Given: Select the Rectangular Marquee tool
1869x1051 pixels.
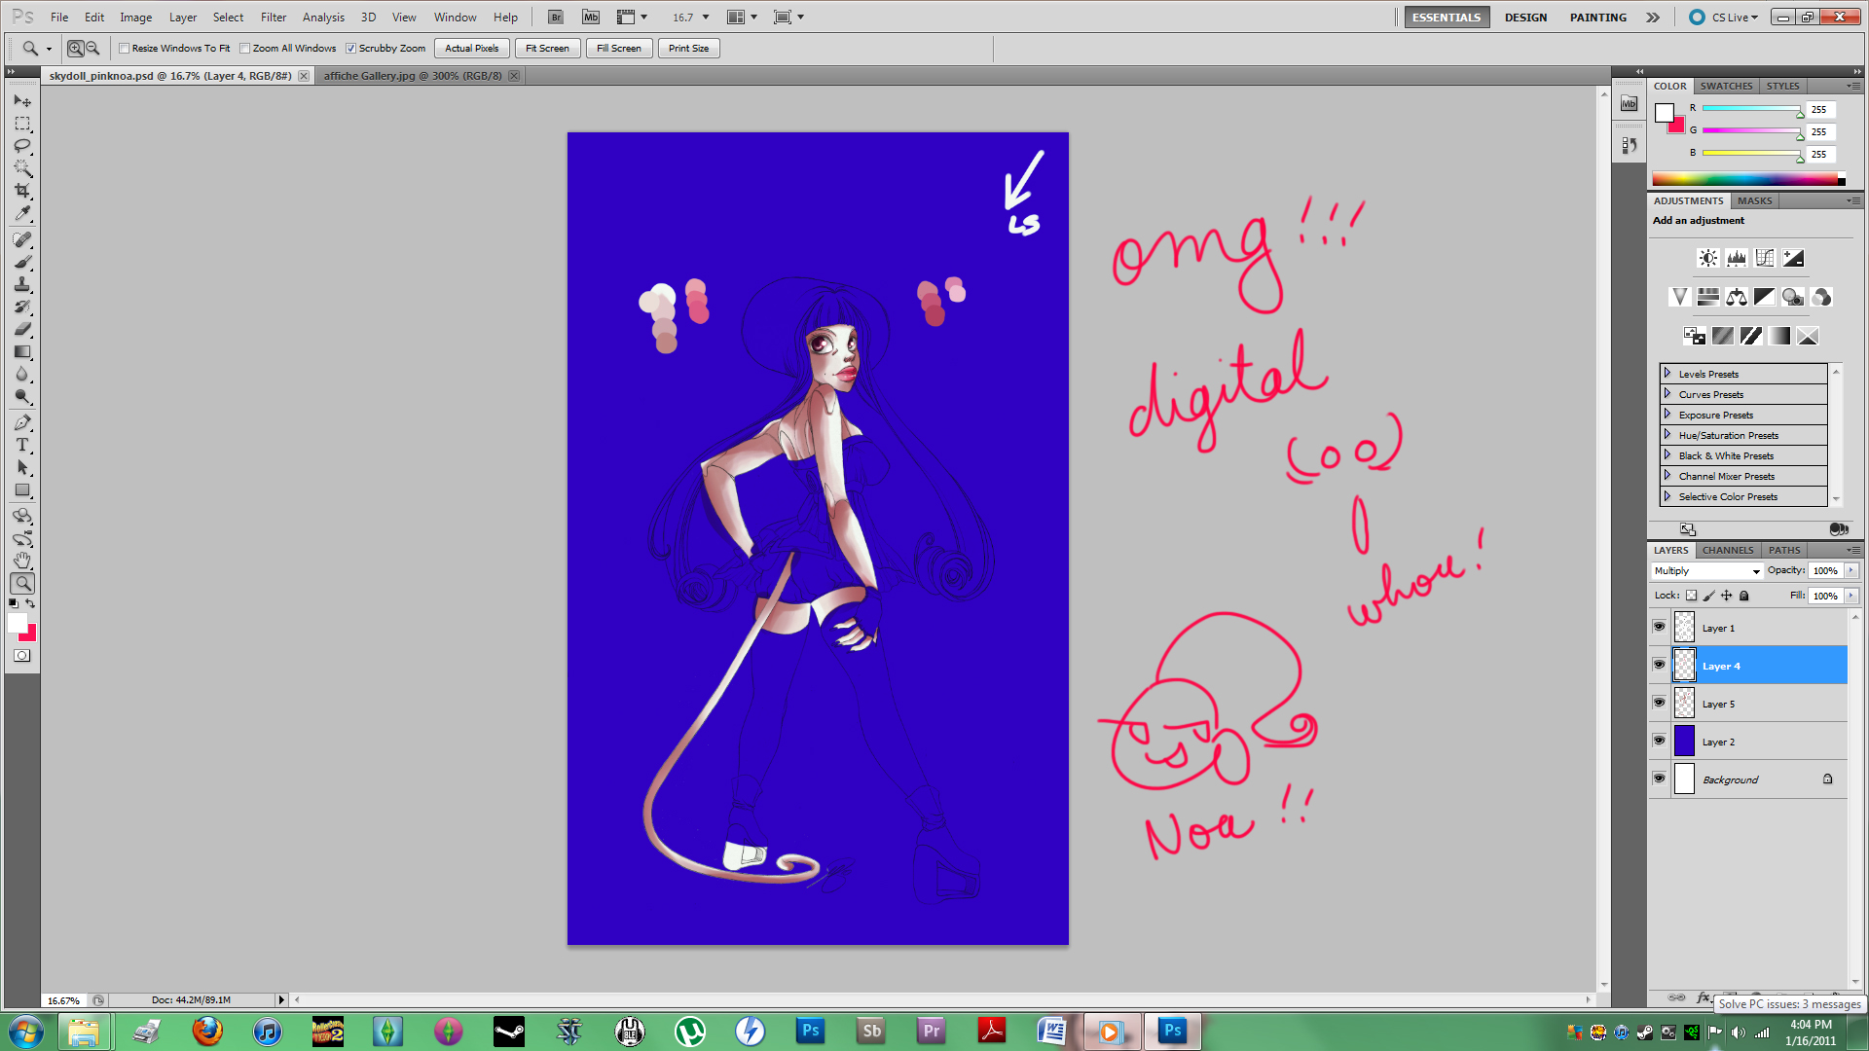Looking at the screenshot, I should (22, 124).
